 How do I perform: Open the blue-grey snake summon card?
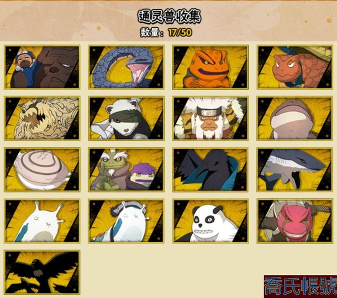pos(126,67)
